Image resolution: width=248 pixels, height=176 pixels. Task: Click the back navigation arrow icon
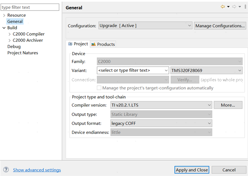223,7
